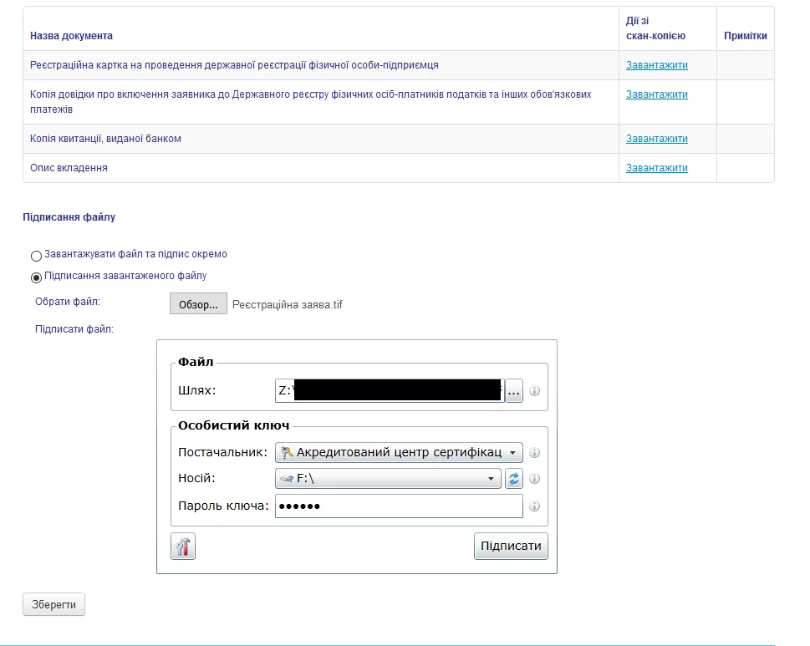Viewport: 810px width, 646px height.
Task: Browse for file path with the ellipsis button
Action: [x=513, y=391]
